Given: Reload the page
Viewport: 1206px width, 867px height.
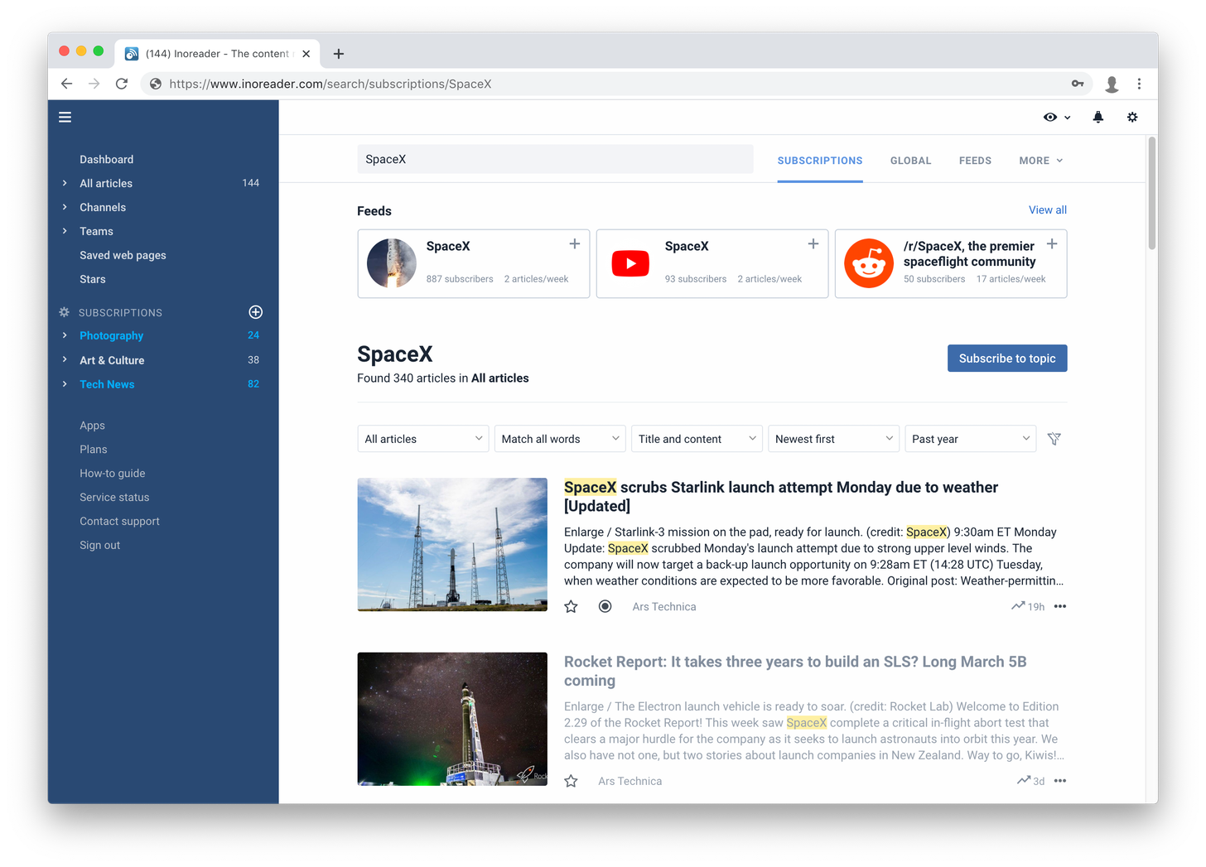Looking at the screenshot, I should 122,84.
